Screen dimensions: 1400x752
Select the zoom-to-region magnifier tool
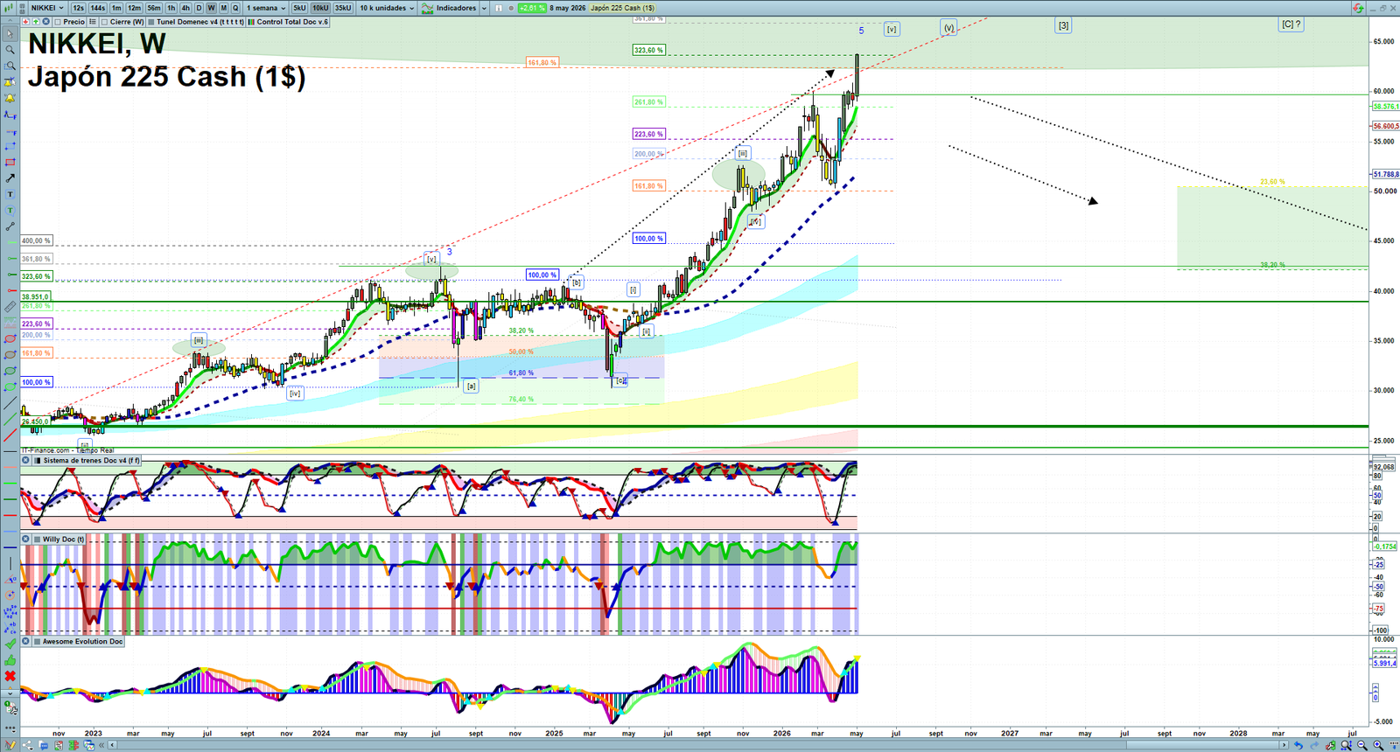click(x=10, y=66)
